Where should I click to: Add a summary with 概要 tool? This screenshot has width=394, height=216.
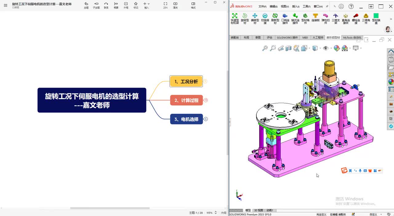[116, 5]
